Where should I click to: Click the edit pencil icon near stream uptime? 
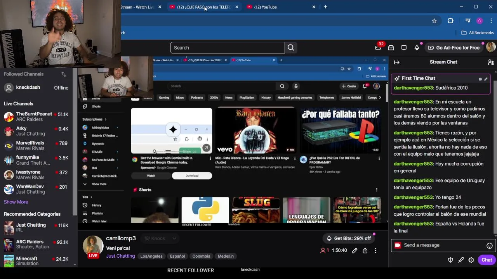355,251
